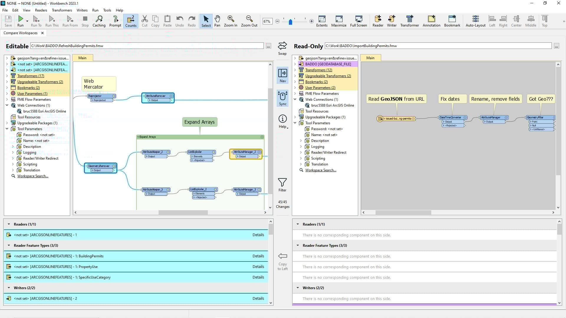The image size is (566, 318).
Task: Click the zoom level slider handle
Action: pyautogui.click(x=290, y=22)
